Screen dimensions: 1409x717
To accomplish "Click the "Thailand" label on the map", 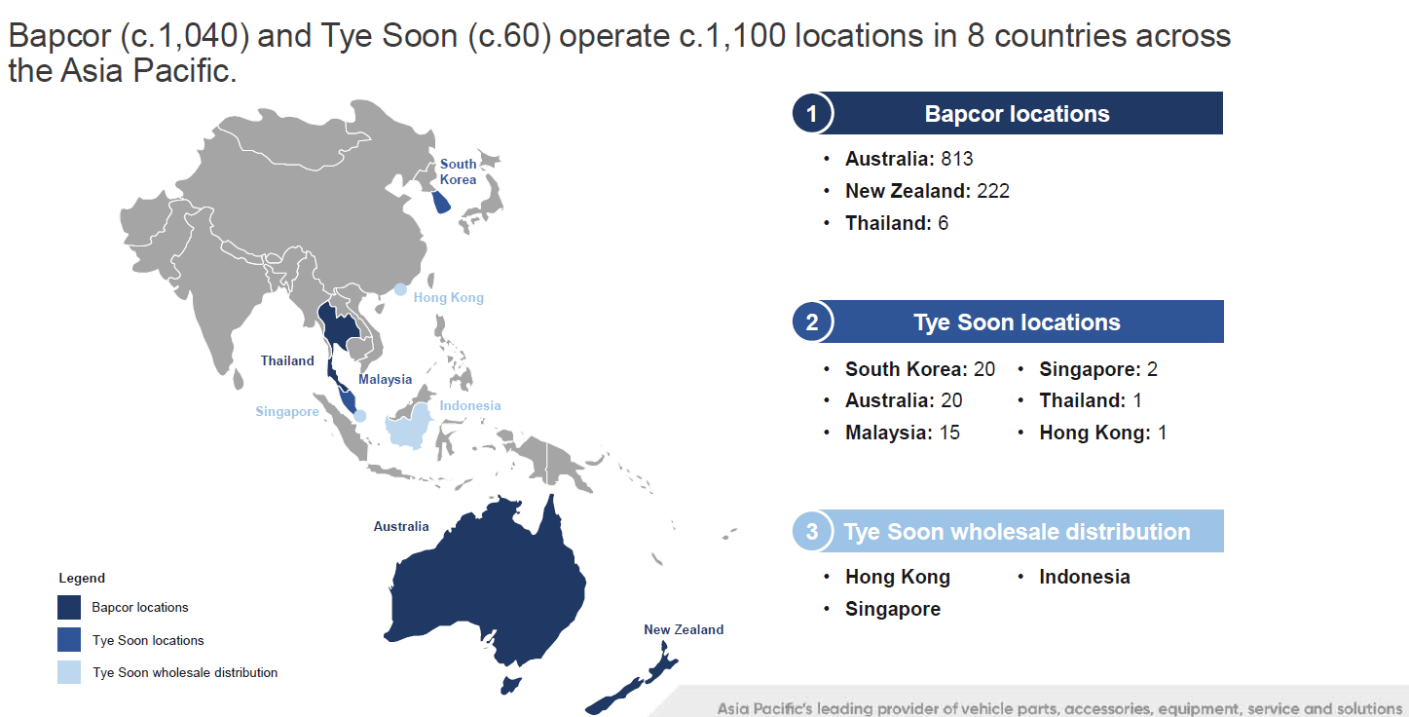I will pyautogui.click(x=287, y=360).
